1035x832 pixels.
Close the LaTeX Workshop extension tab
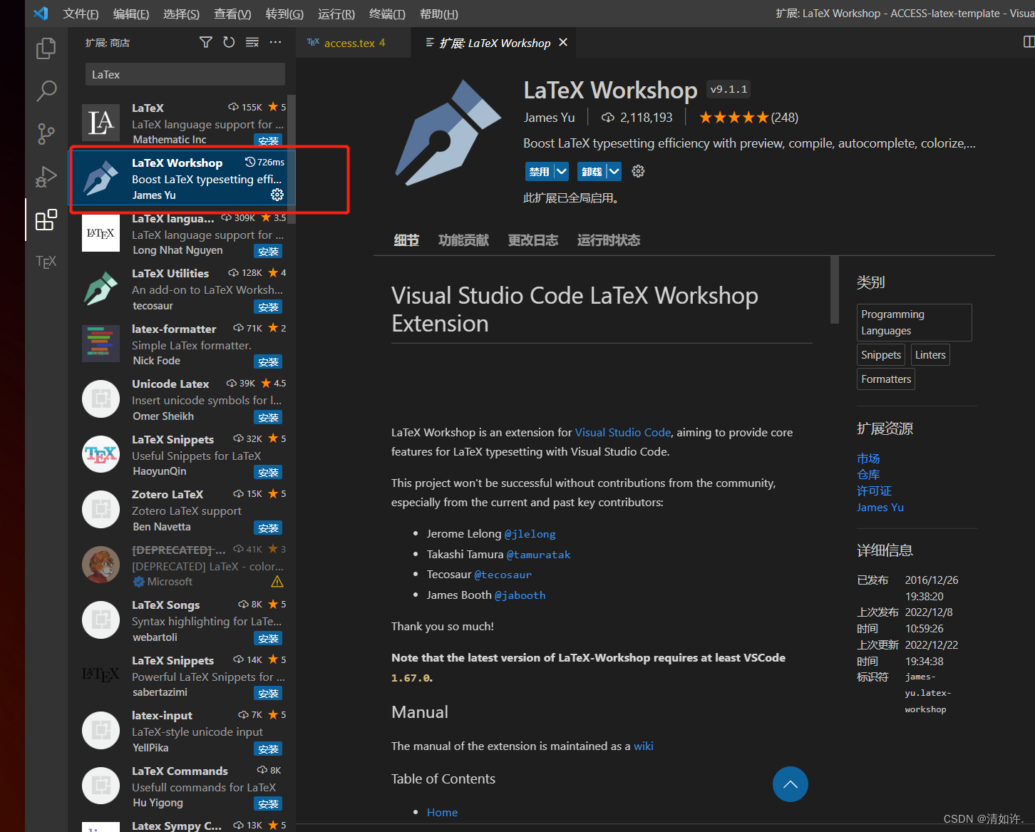[563, 43]
